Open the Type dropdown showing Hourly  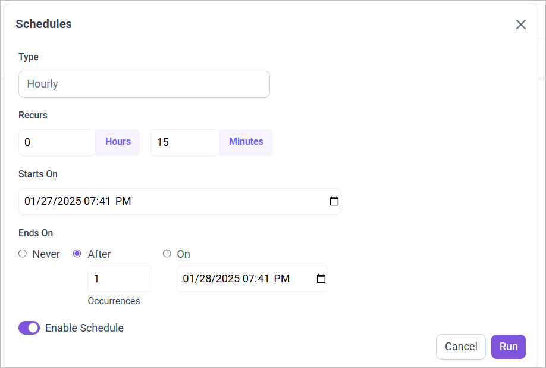[144, 84]
